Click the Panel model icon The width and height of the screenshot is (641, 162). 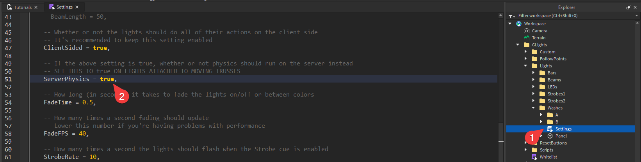coord(550,136)
